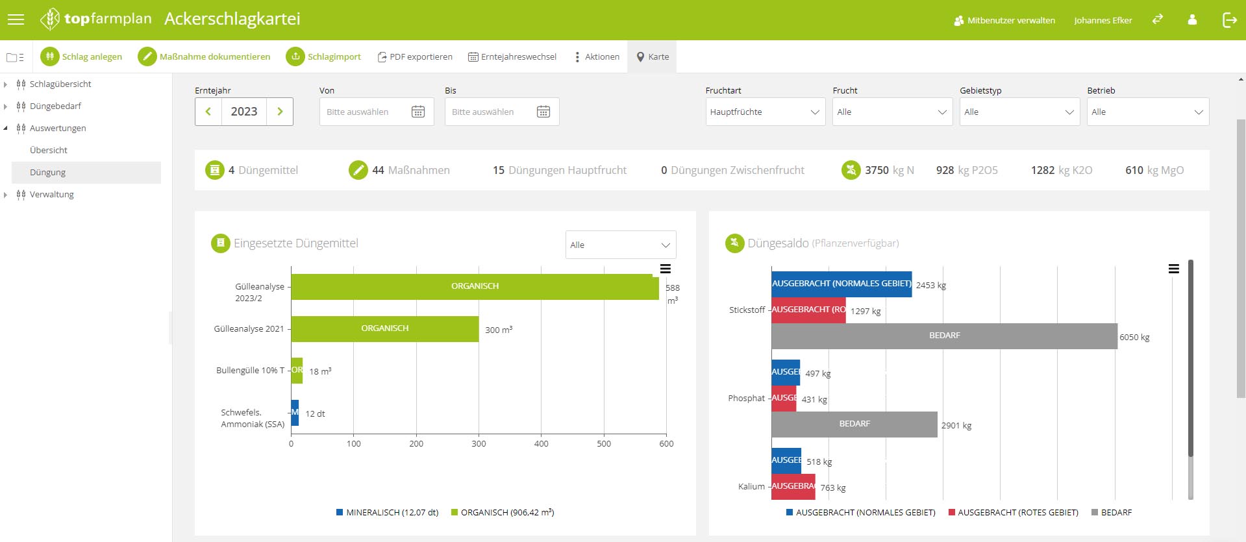Toggle ORGANISCH legend series visibility
The height and width of the screenshot is (542, 1246).
503,512
